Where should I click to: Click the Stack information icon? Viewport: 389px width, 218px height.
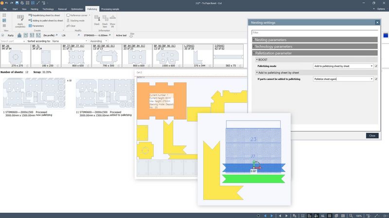pyautogui.click(x=97, y=18)
